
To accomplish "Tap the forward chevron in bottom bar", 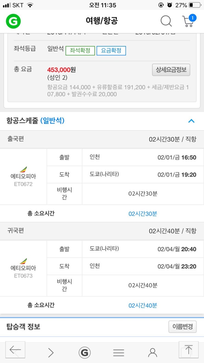I will click(51, 352).
